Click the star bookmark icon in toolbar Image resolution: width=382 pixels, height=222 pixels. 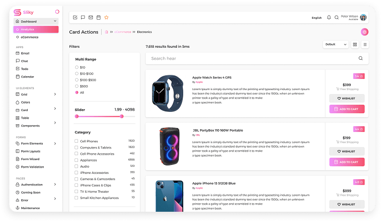pyautogui.click(x=106, y=17)
